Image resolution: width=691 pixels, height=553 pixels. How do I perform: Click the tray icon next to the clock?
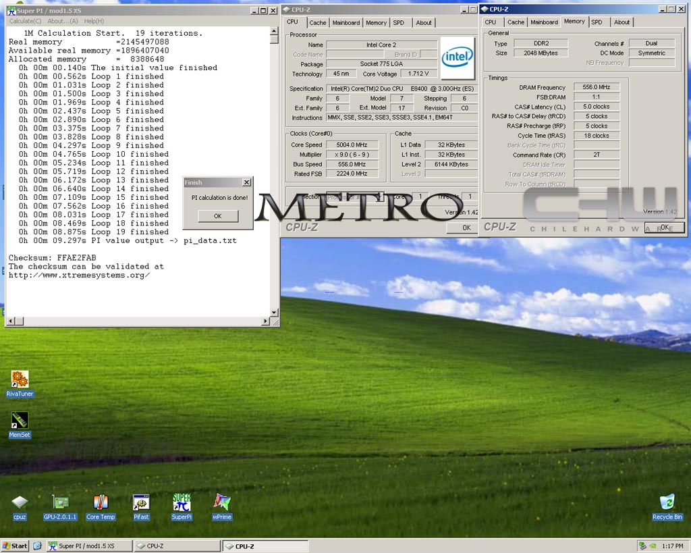pos(653,546)
